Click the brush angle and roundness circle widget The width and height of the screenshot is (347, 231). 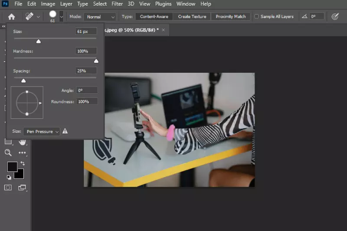tap(27, 103)
